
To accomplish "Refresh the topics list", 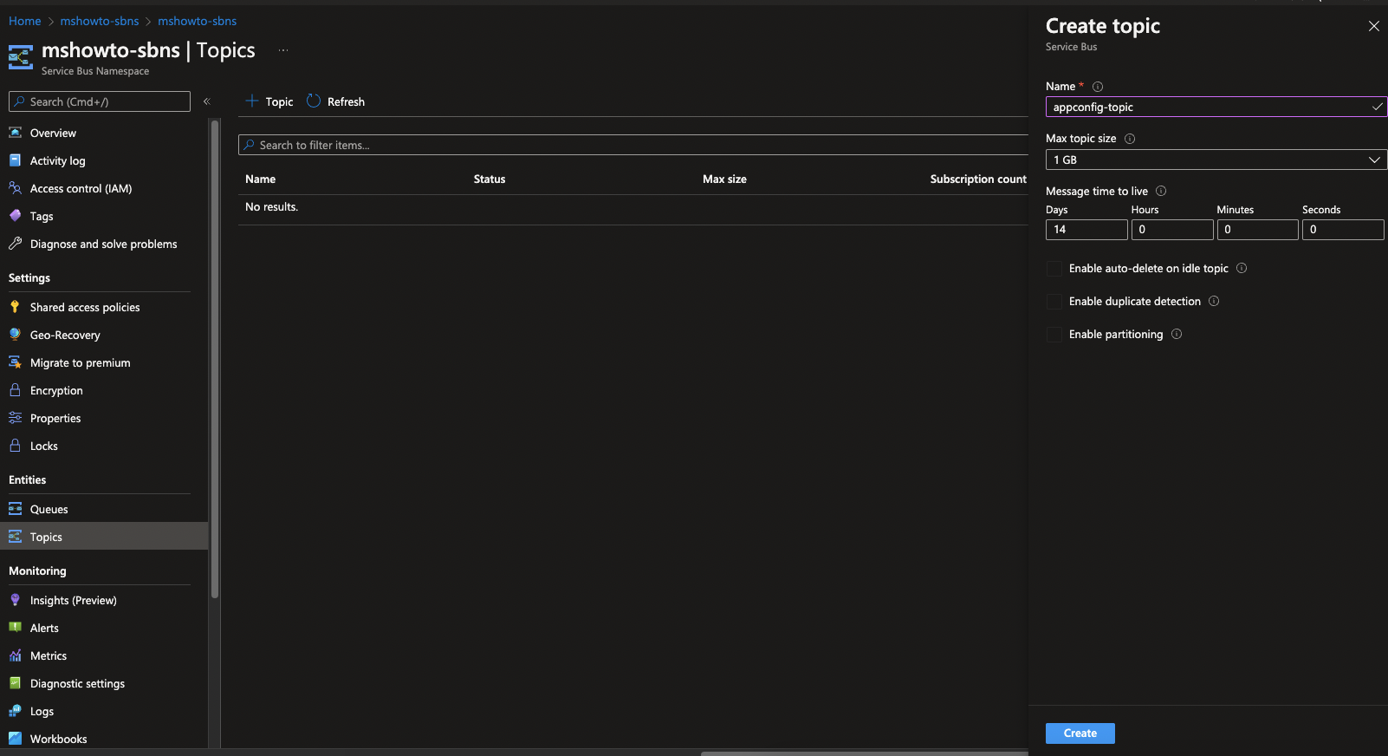I will [x=336, y=101].
